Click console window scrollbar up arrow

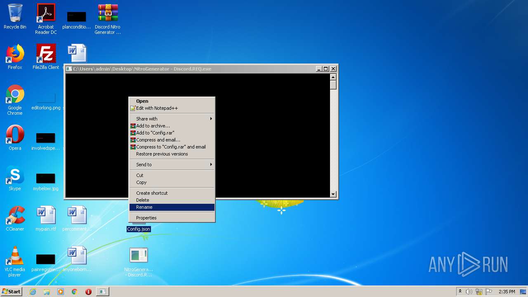(x=333, y=77)
